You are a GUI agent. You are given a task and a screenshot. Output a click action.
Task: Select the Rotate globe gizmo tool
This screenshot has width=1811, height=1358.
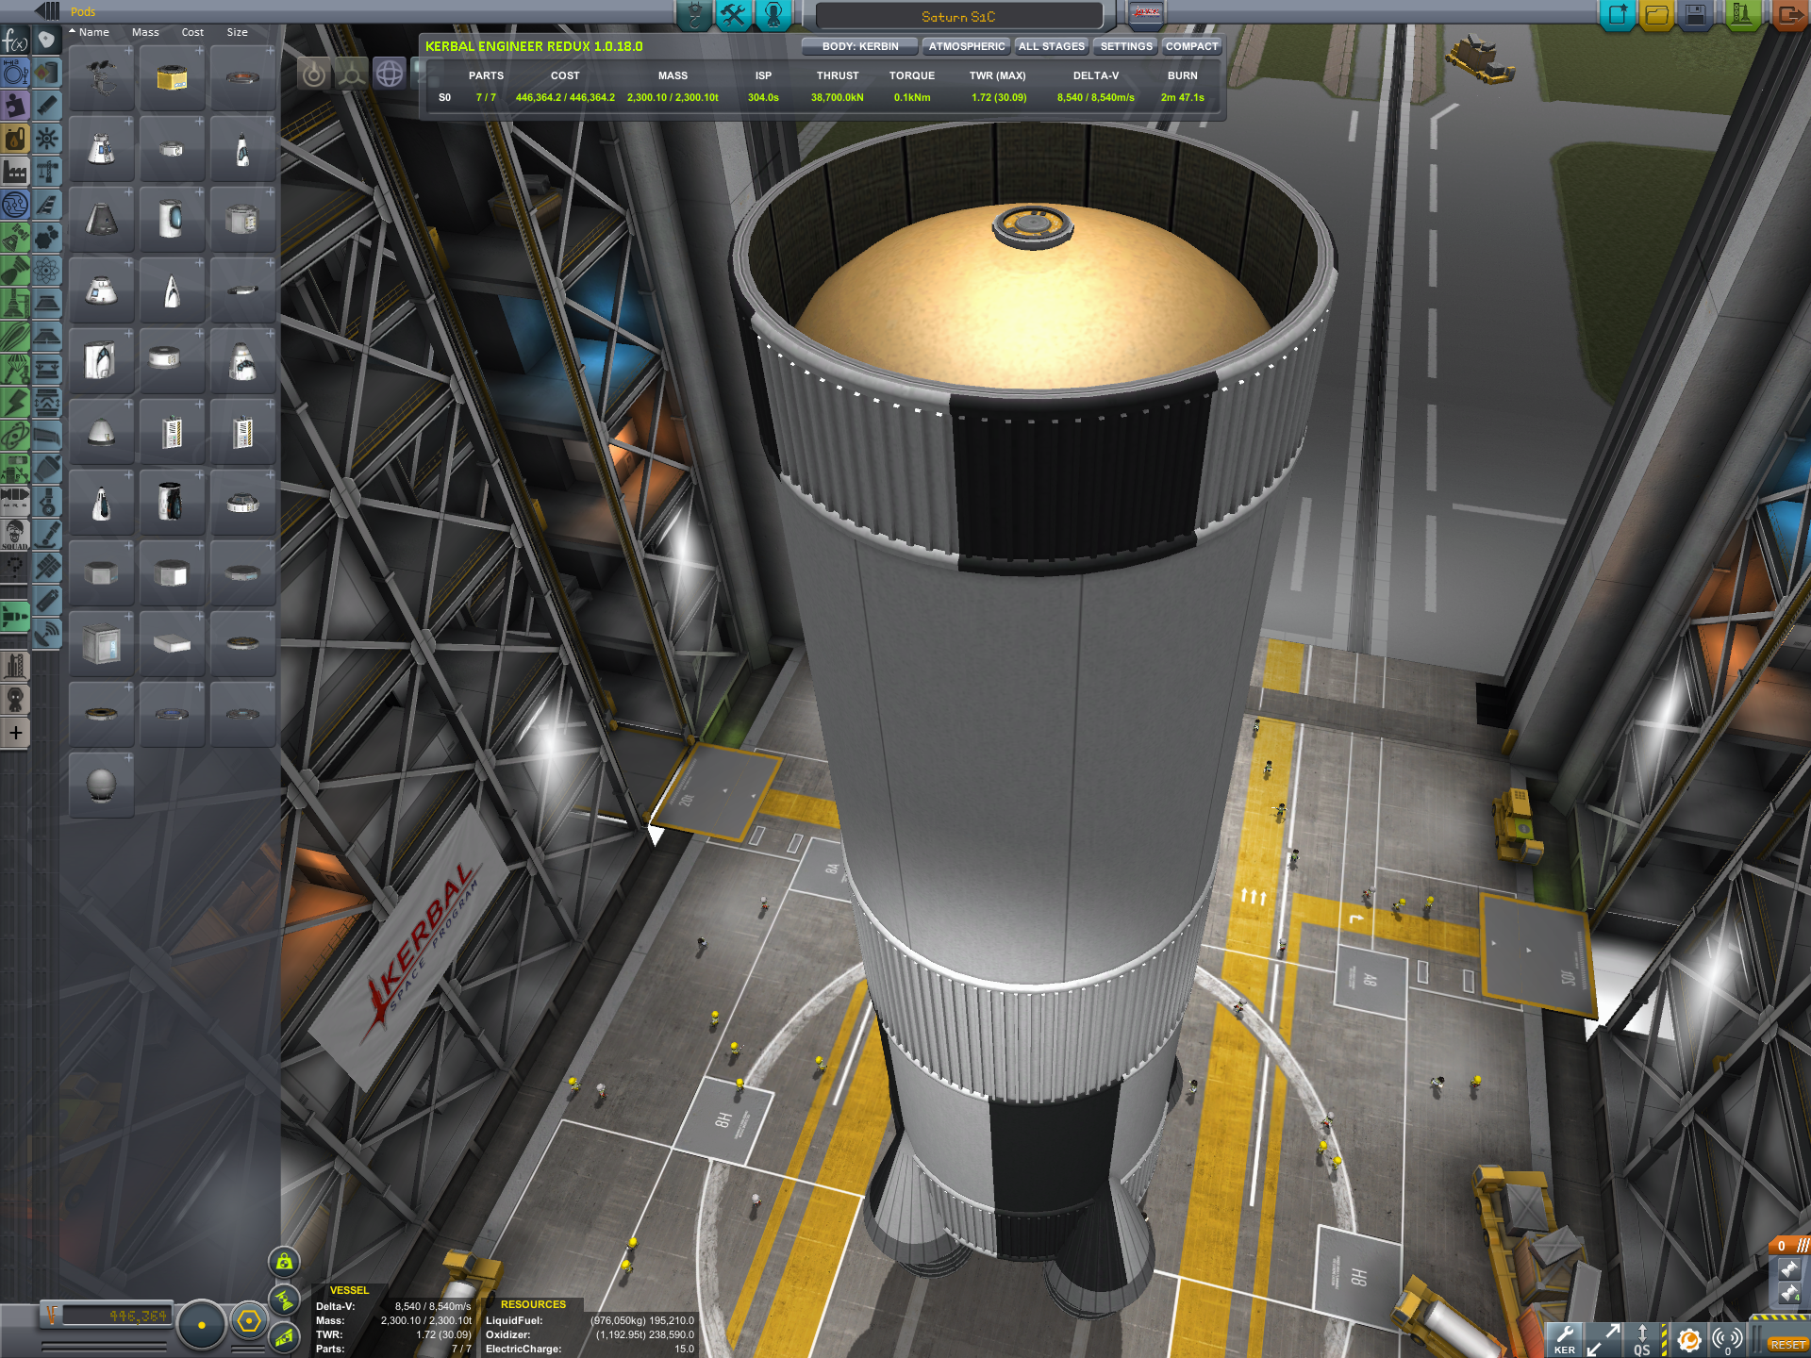tap(389, 74)
